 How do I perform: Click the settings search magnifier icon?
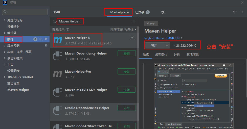tap(5, 12)
